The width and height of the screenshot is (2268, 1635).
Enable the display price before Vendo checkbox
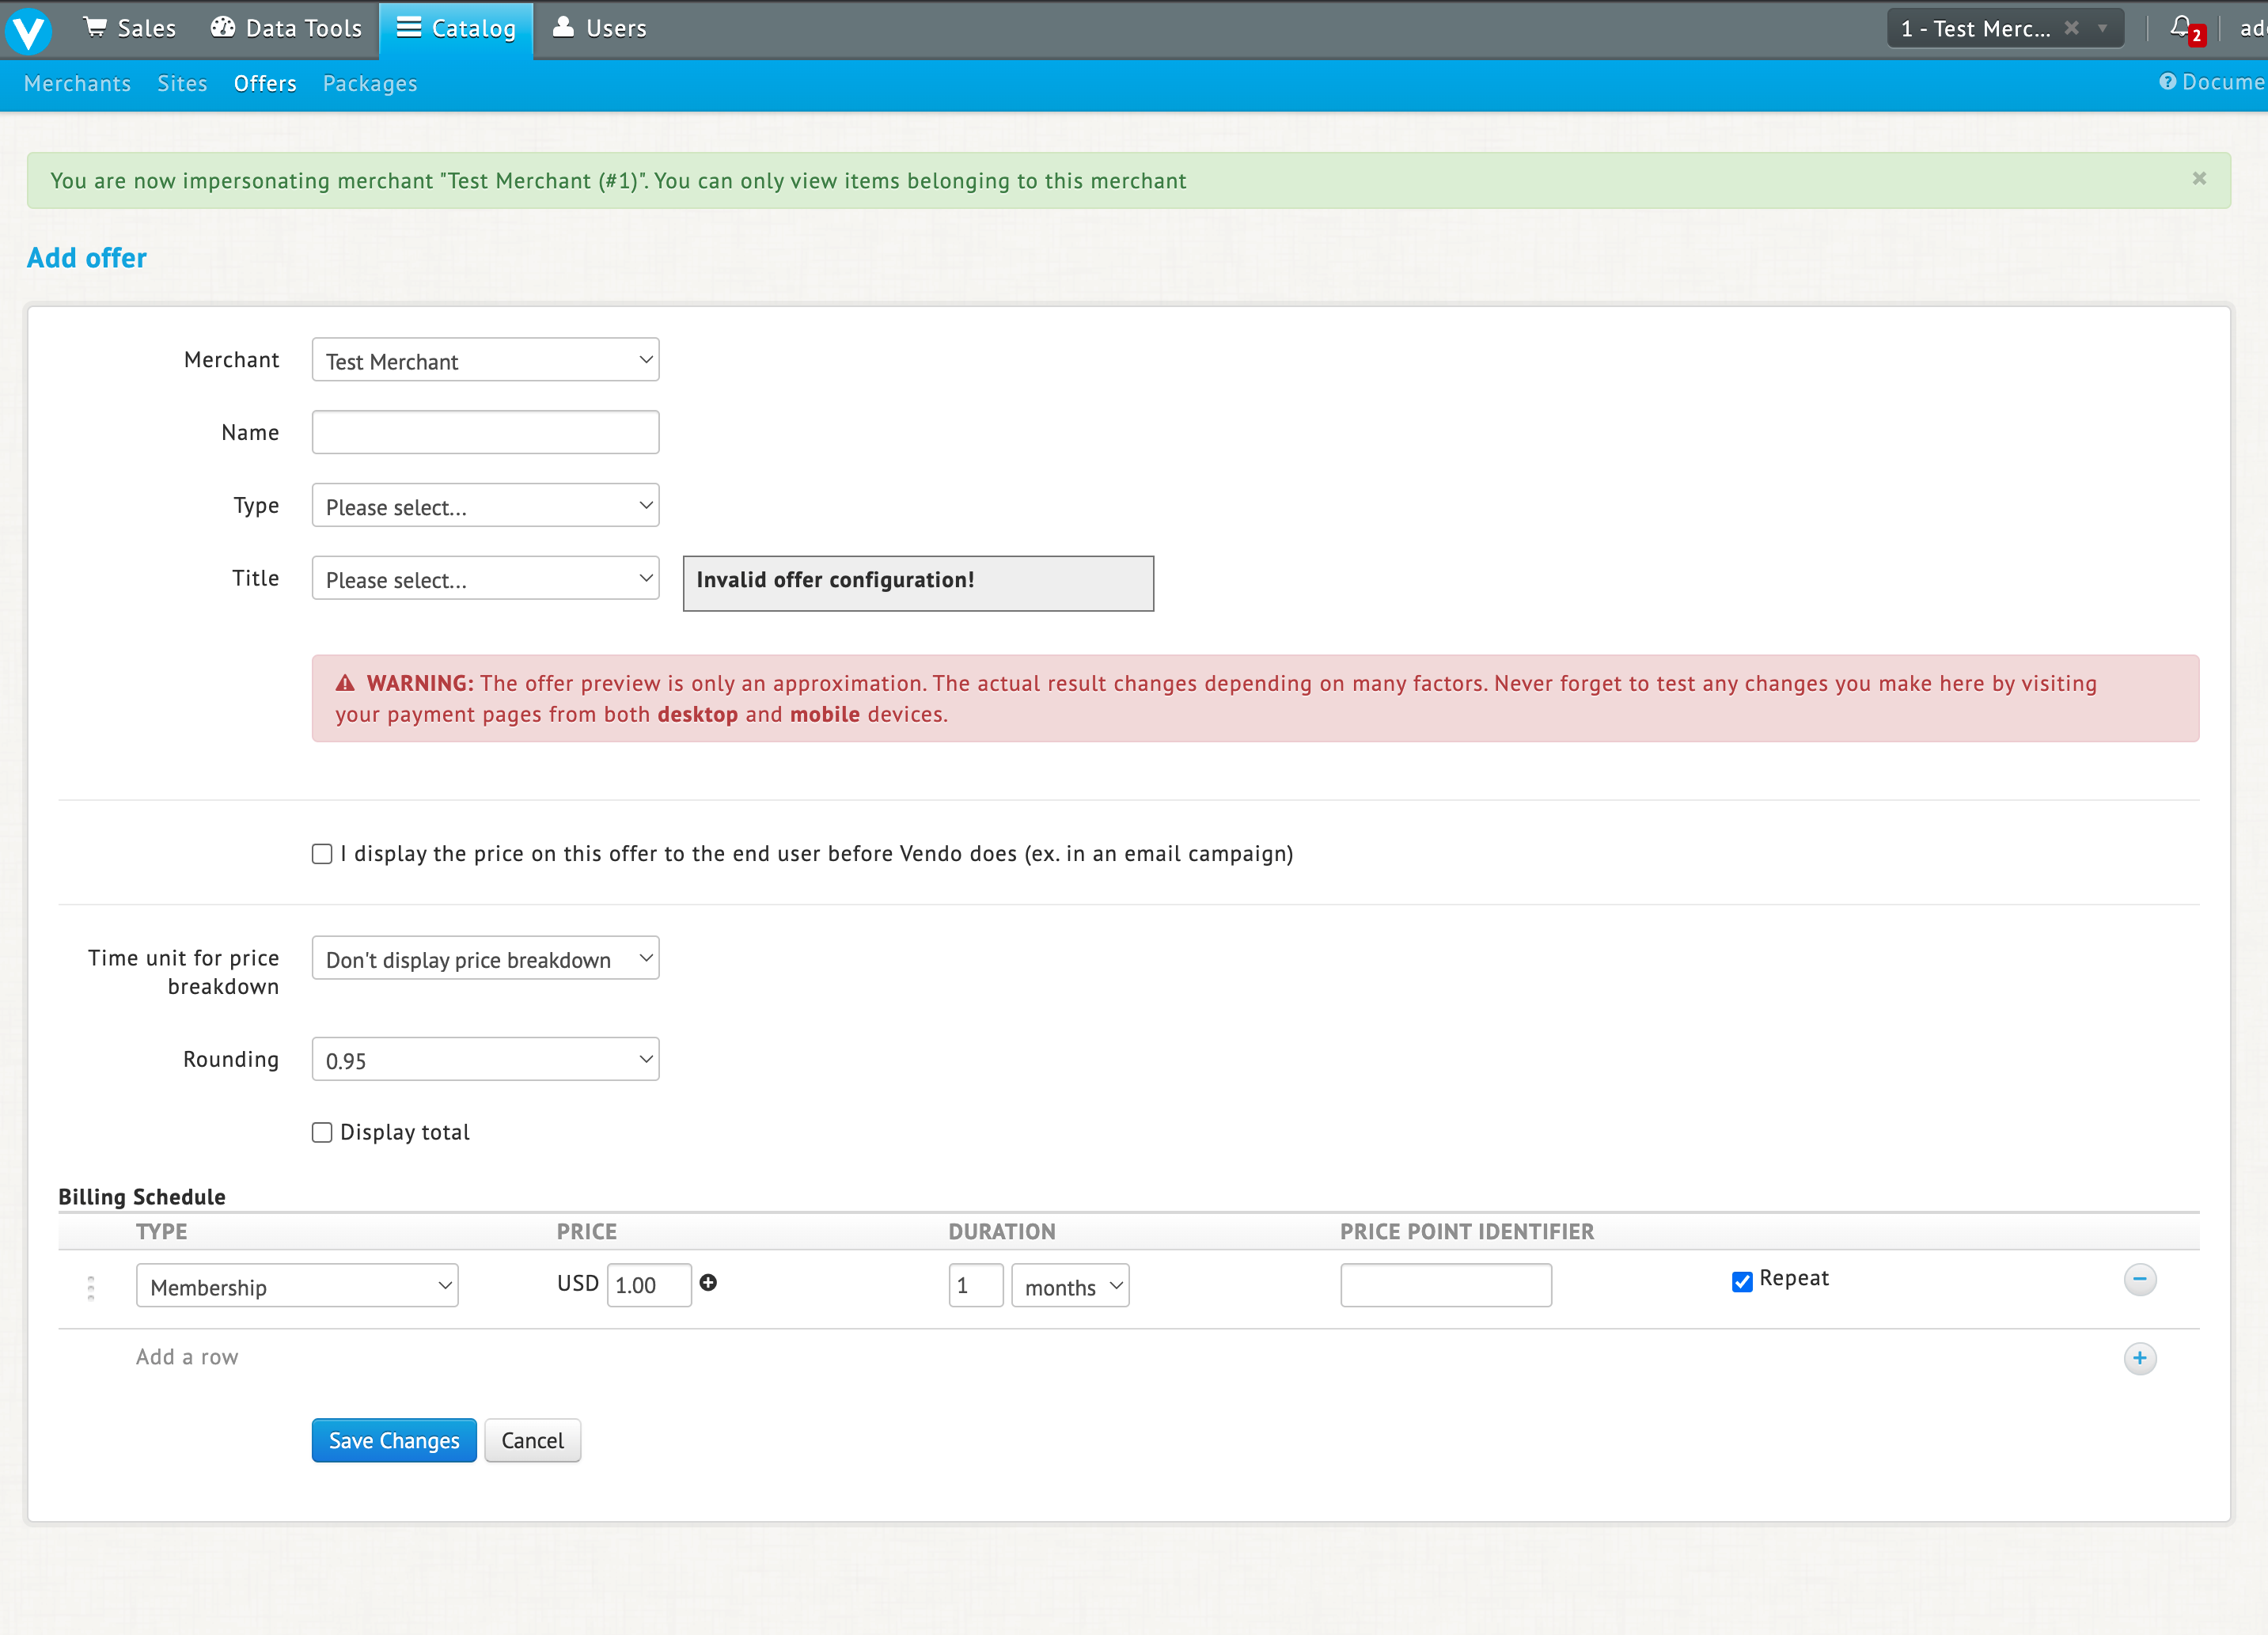point(322,854)
